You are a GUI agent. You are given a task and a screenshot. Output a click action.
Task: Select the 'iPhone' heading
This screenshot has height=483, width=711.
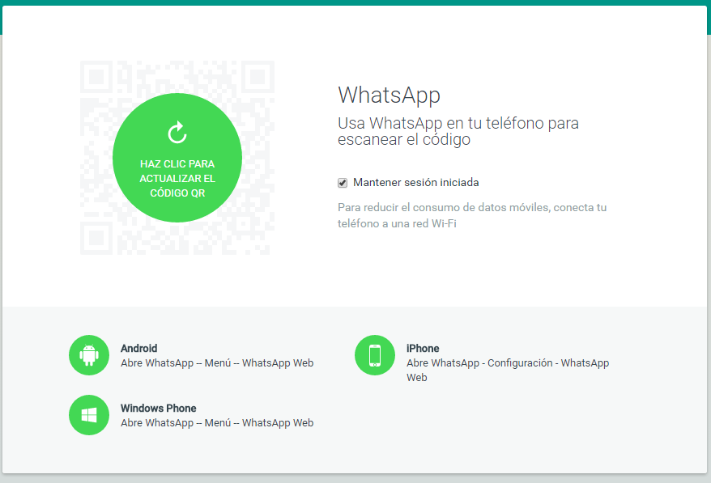[423, 349]
